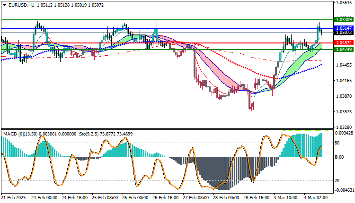Click the 26 Feb 00:00 time label
Image resolution: width=355 pixels, height=203 pixels.
135,198
